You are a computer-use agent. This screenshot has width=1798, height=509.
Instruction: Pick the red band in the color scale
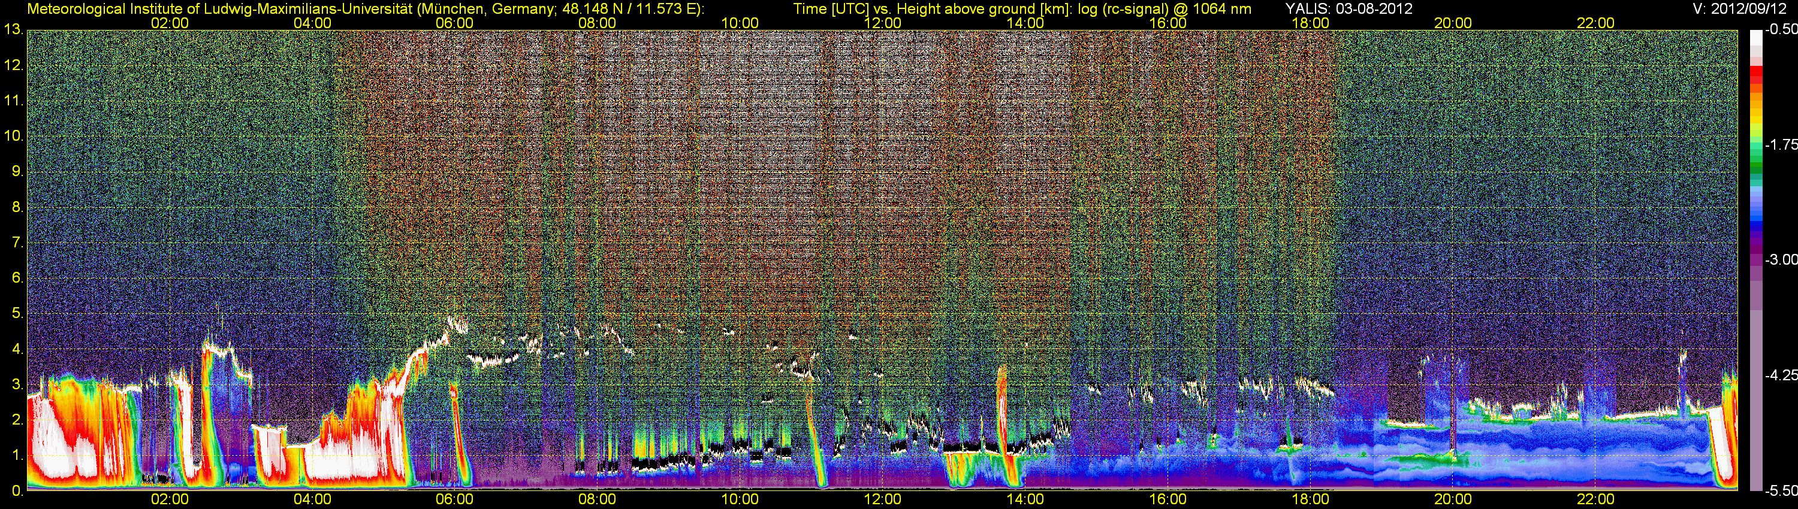[1755, 77]
